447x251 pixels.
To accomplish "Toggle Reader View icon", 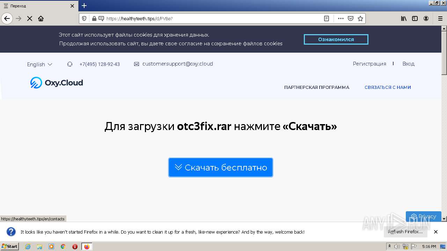I will click(327, 18).
